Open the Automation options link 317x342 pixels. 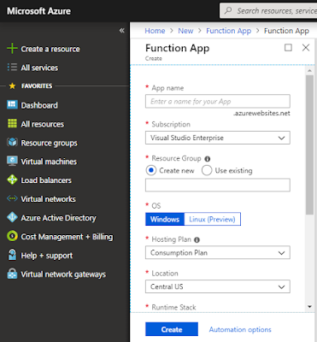pos(240,329)
